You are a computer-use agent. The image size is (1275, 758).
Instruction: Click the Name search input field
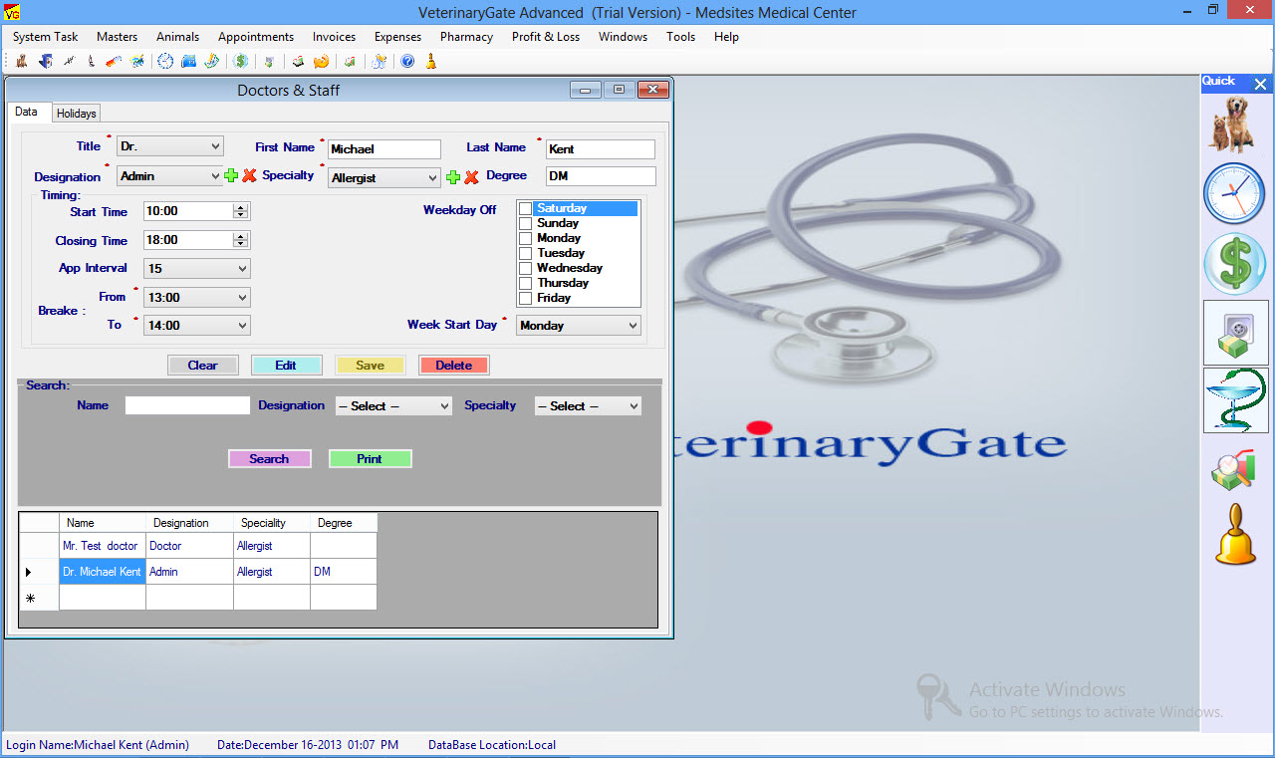tap(187, 405)
